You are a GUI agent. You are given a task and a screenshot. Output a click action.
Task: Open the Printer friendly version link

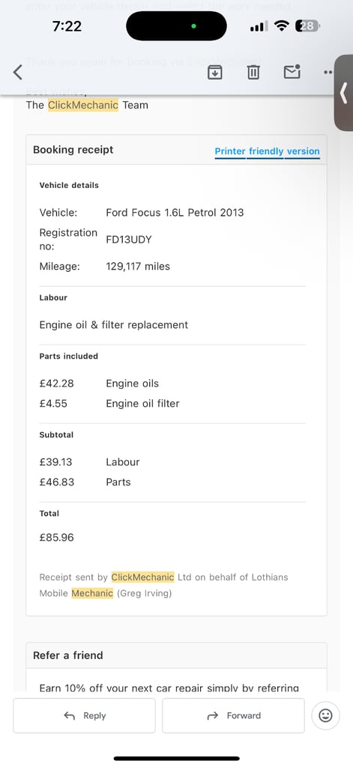click(268, 151)
